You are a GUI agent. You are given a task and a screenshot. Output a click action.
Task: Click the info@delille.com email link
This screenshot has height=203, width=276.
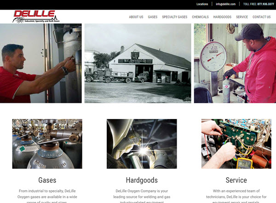(x=226, y=4)
